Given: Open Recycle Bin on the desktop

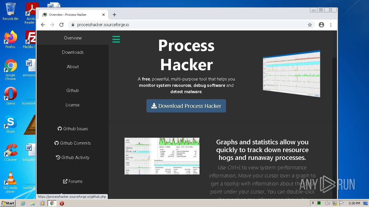Looking at the screenshot, I should [x=10, y=11].
